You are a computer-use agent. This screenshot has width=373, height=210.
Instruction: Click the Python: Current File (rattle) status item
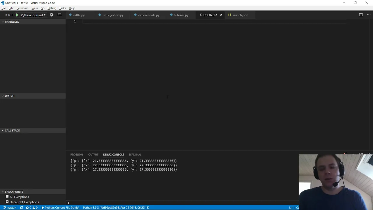coord(60,208)
